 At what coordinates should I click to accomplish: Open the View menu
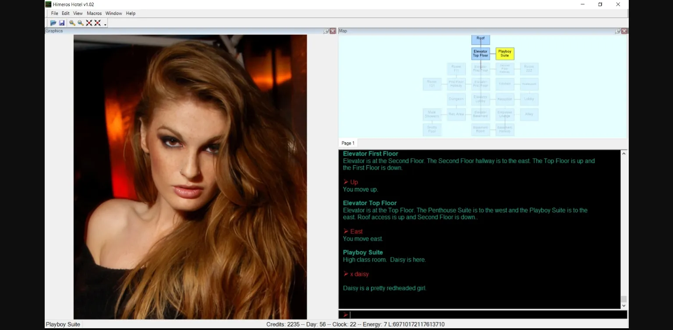[x=78, y=14]
